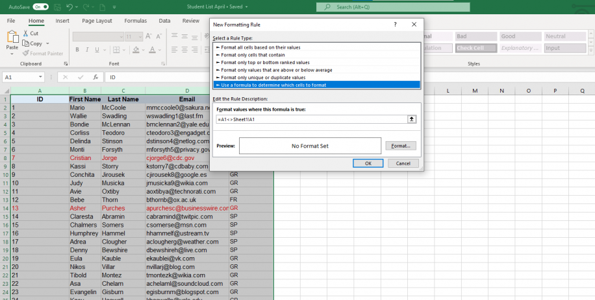
Task: Expand the Name Box dropdown next to A1
Action: coord(40,77)
